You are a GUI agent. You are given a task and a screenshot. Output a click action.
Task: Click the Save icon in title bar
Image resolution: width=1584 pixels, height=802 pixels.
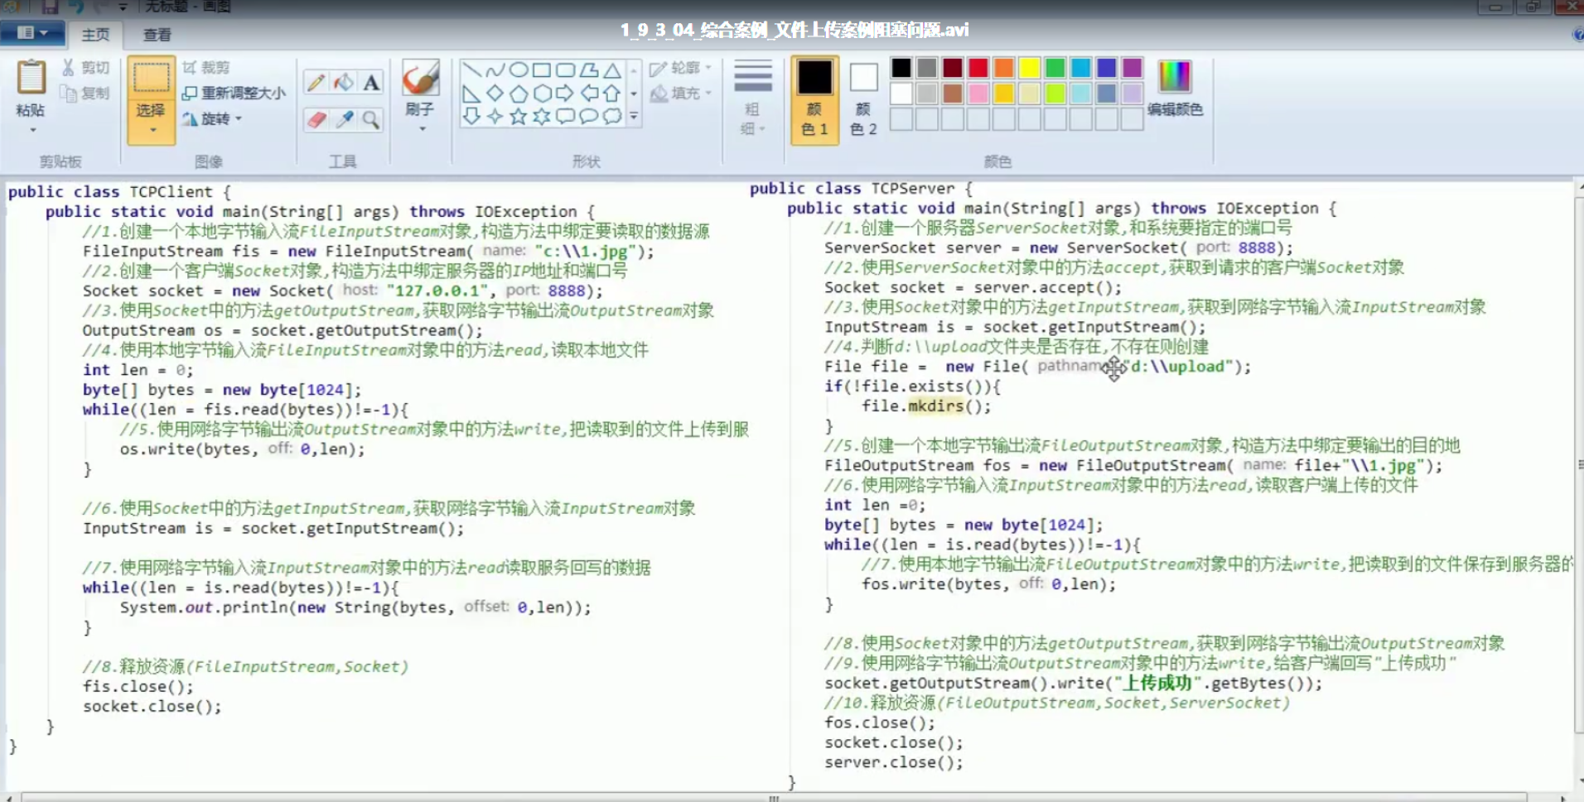(x=50, y=7)
